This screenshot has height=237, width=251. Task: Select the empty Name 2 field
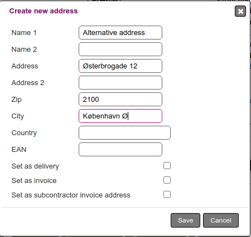coord(120,50)
